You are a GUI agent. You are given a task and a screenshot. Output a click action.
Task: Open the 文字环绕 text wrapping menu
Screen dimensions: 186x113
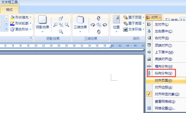[134, 29]
